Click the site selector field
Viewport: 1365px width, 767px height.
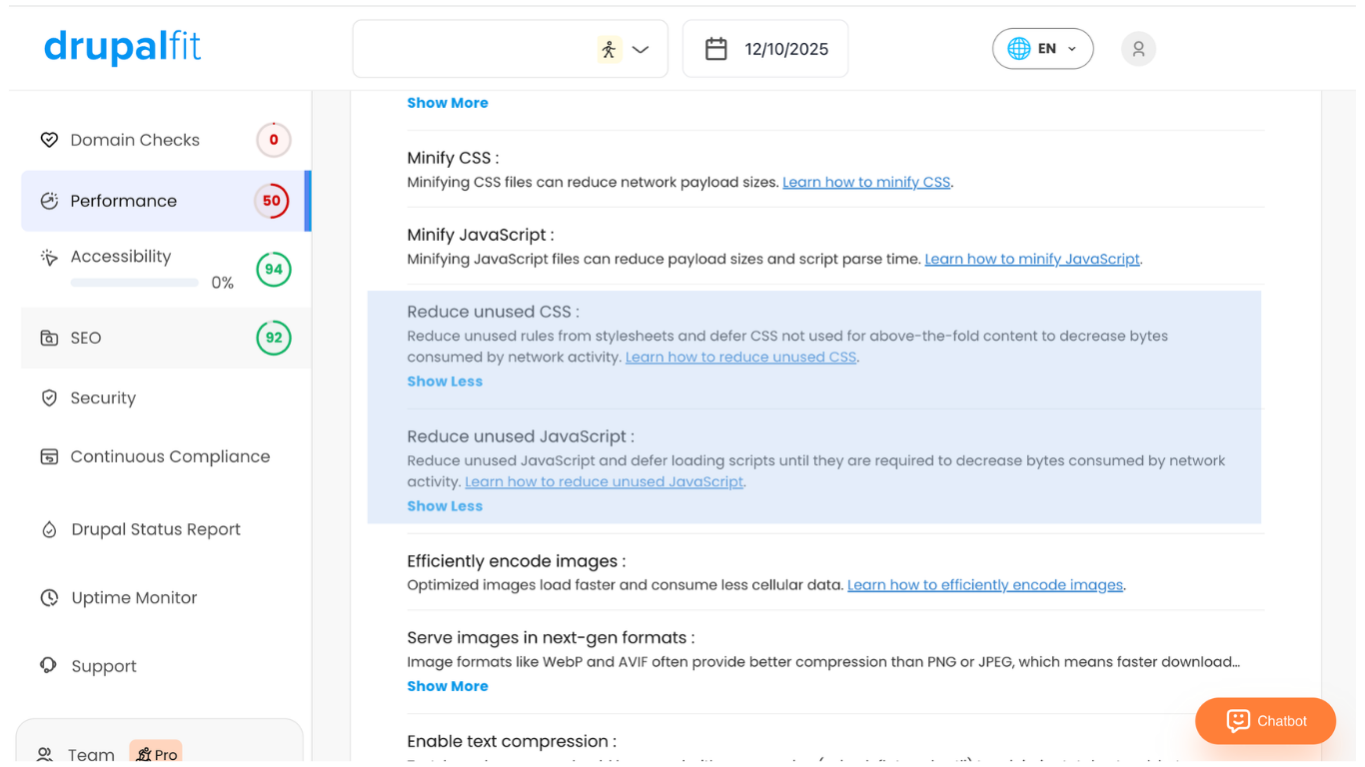point(510,49)
